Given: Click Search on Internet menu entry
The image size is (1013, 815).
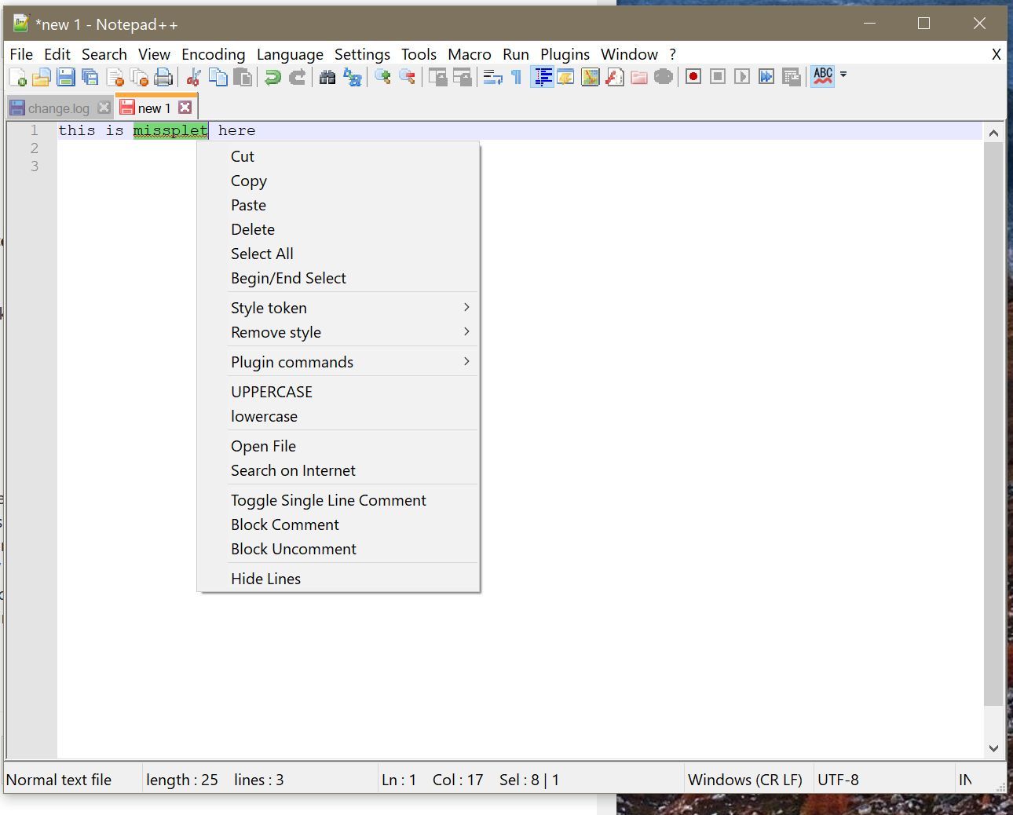Looking at the screenshot, I should (x=338, y=470).
